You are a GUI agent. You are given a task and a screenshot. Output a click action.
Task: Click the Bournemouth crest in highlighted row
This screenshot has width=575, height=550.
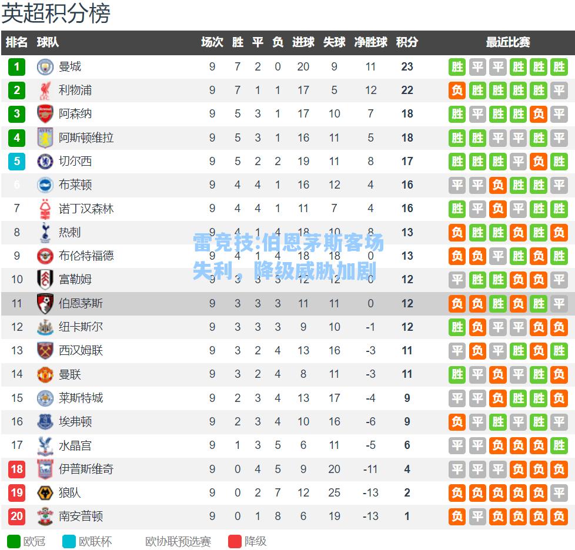(x=45, y=303)
